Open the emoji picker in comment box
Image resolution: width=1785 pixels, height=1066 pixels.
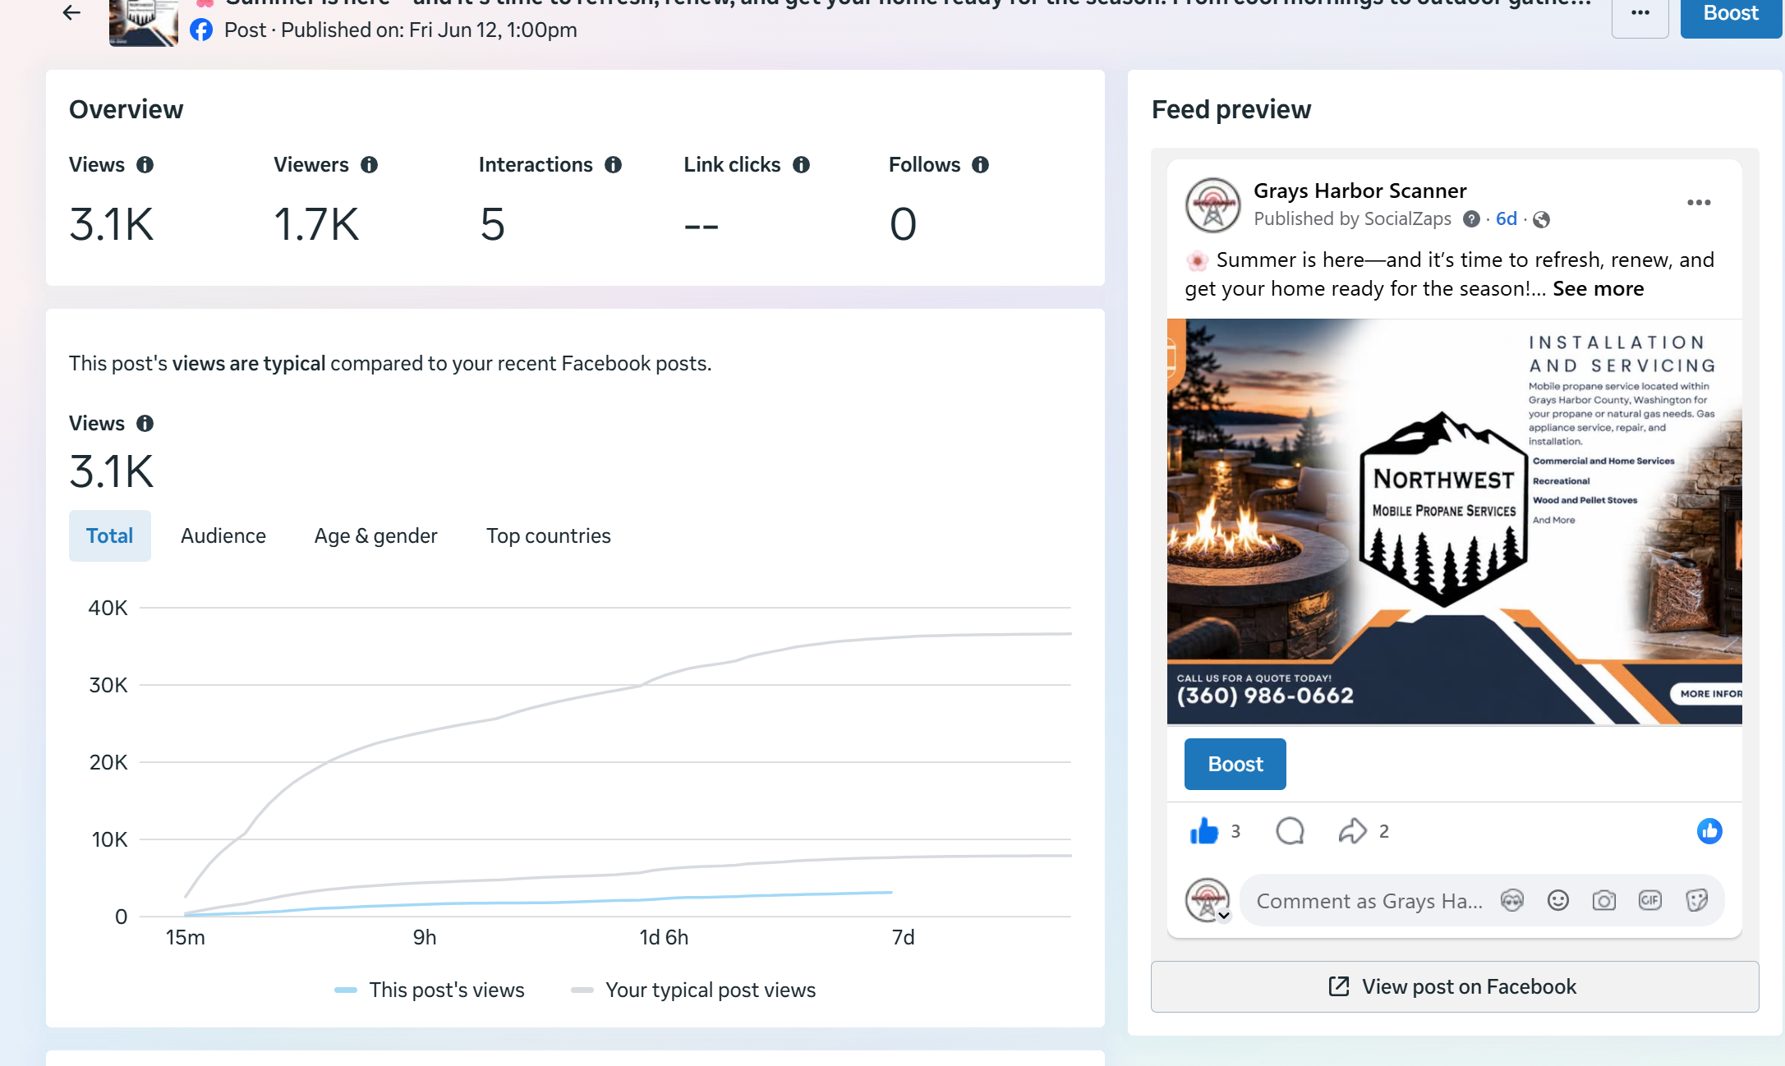coord(1558,902)
